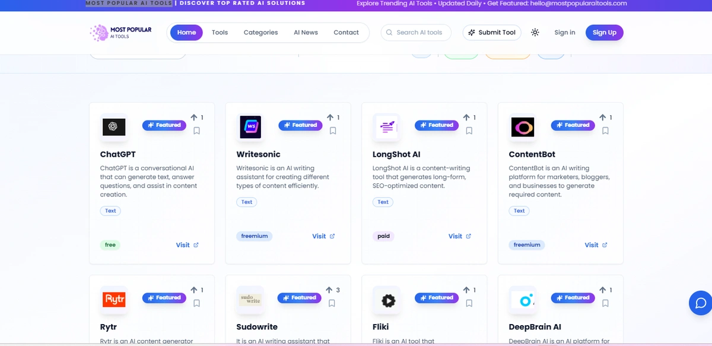The height and width of the screenshot is (346, 712).
Task: Toggle dark mode with the sun icon
Action: coord(535,33)
